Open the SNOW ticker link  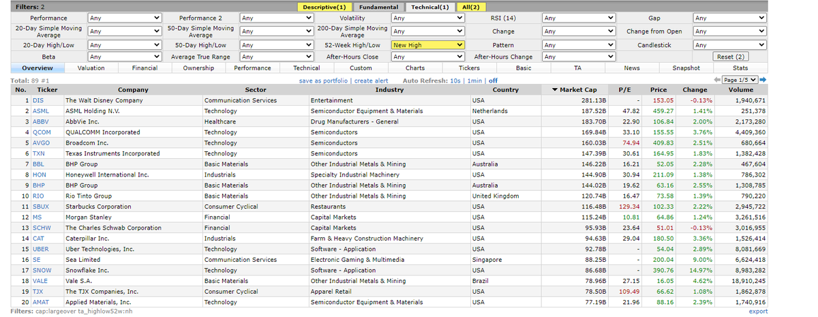[42, 270]
